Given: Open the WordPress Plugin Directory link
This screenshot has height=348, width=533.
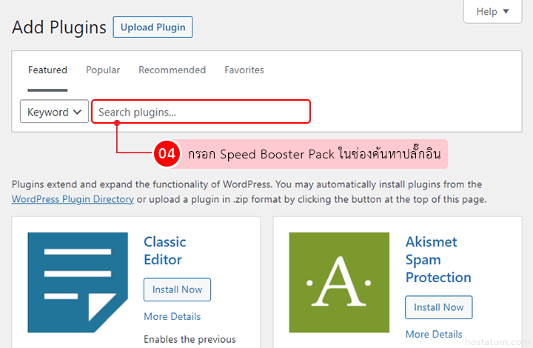Looking at the screenshot, I should (73, 199).
